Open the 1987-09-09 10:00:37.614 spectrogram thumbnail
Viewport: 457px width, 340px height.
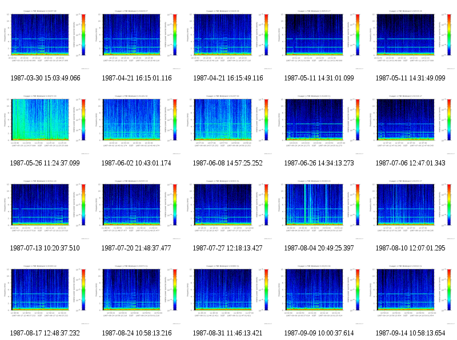[x=319, y=294]
